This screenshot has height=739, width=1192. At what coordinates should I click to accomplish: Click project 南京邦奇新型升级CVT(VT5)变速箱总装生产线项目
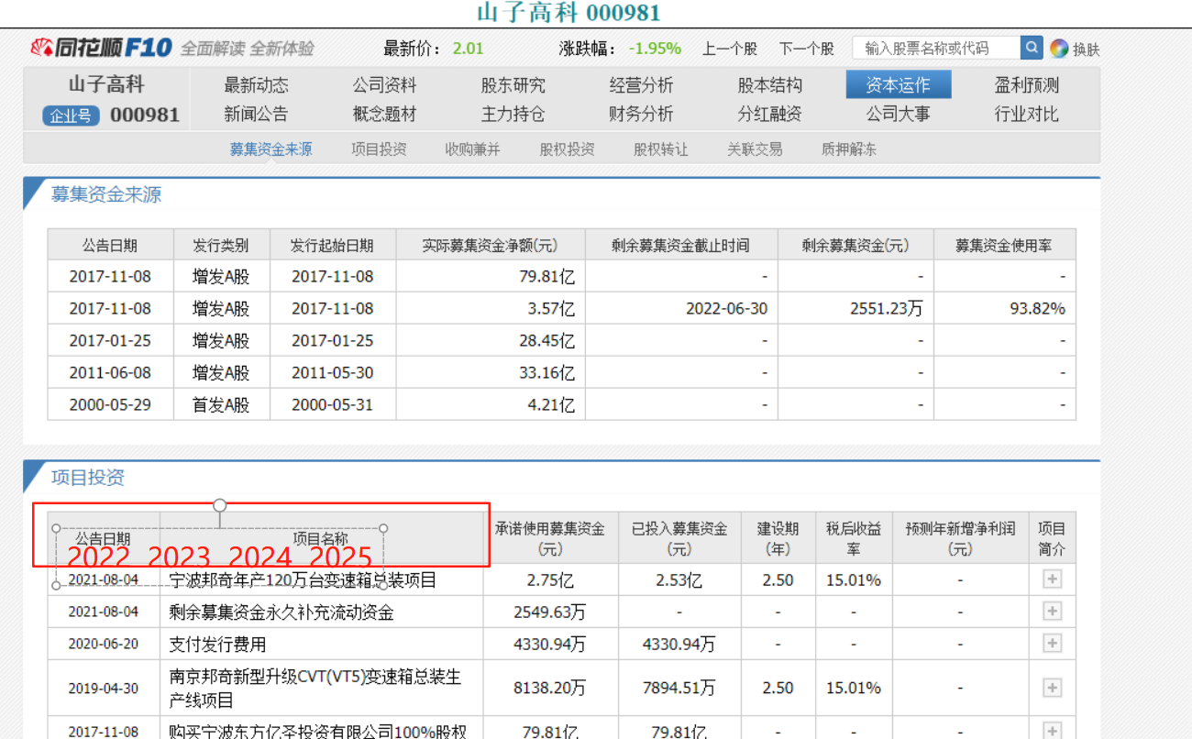315,688
